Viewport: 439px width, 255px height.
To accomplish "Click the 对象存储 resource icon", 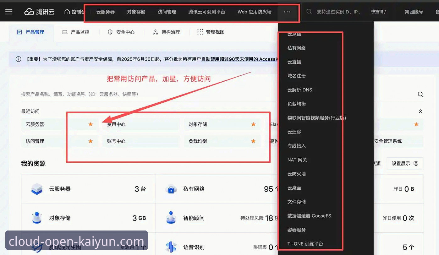I will [x=37, y=218].
